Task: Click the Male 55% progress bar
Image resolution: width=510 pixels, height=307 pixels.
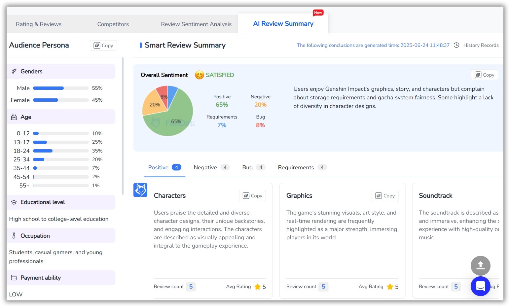Action: [x=61, y=88]
